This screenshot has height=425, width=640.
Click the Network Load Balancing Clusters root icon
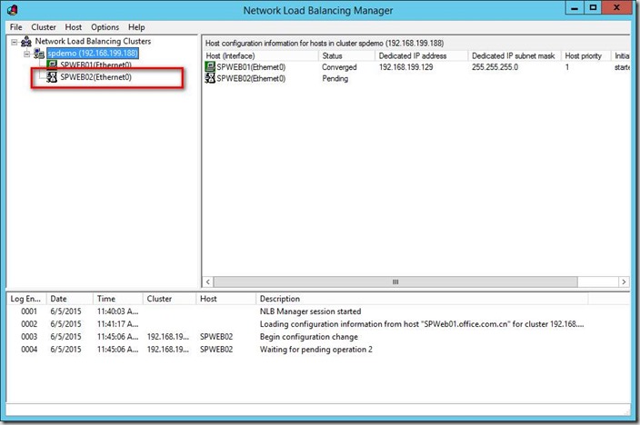(26, 42)
